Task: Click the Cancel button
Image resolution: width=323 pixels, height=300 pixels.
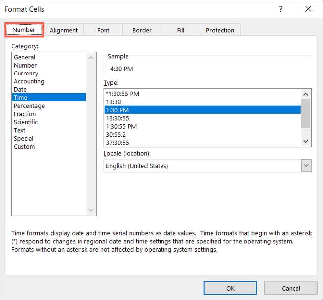Action: (x=290, y=288)
